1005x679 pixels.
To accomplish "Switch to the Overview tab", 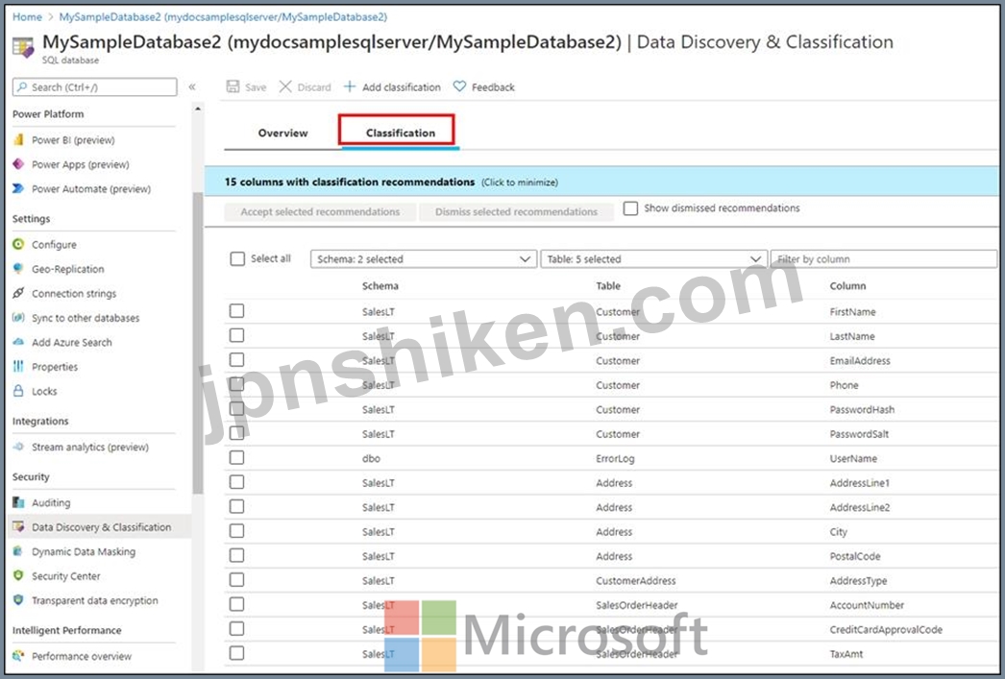I will 282,133.
